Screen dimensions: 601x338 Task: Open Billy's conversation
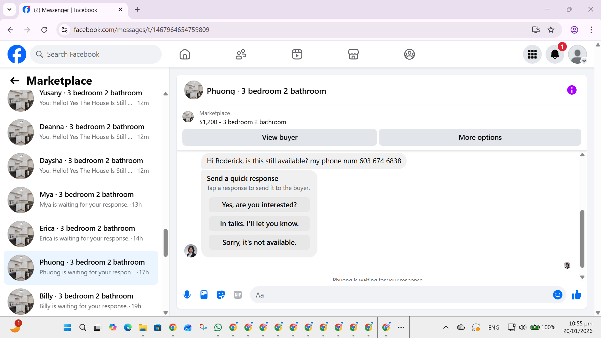pyautogui.click(x=81, y=301)
